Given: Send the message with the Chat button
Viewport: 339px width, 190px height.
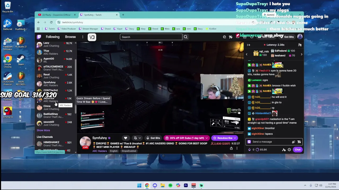Looking at the screenshot, I should click(298, 150).
